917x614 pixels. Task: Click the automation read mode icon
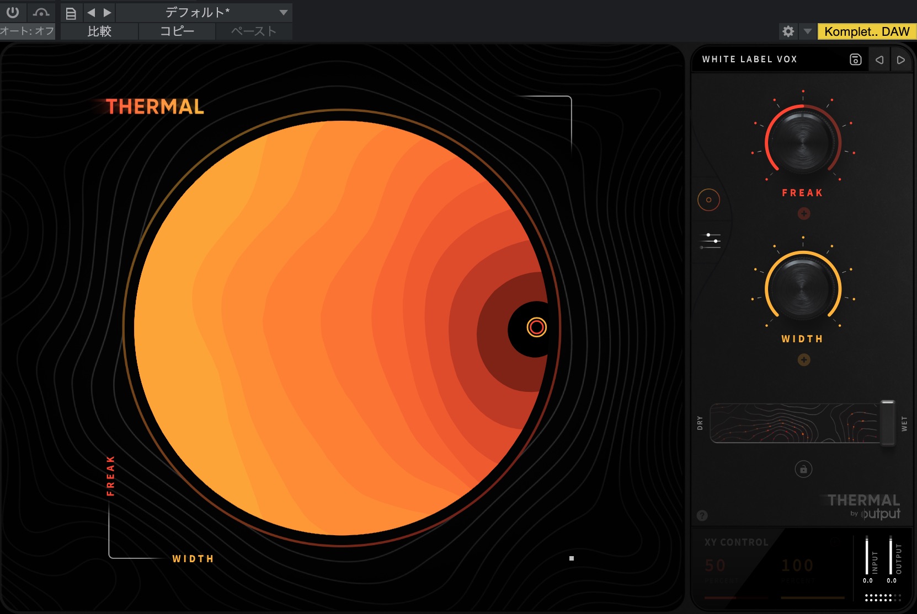[41, 12]
